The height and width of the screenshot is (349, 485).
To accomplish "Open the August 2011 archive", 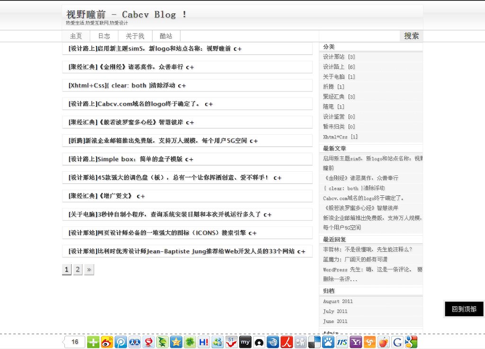I will tap(338, 301).
